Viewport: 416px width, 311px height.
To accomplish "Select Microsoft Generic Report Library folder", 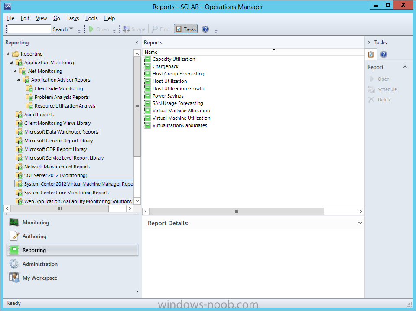I will [x=54, y=141].
